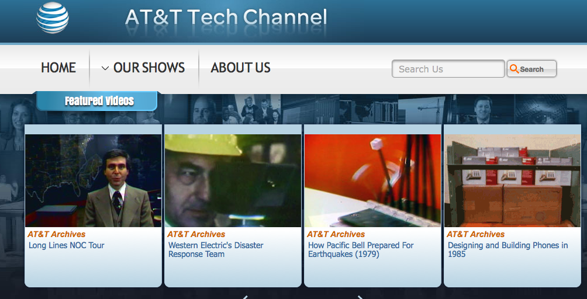Open the OUR SHOWS menu
Screen dimensions: 587x299
[x=149, y=68]
